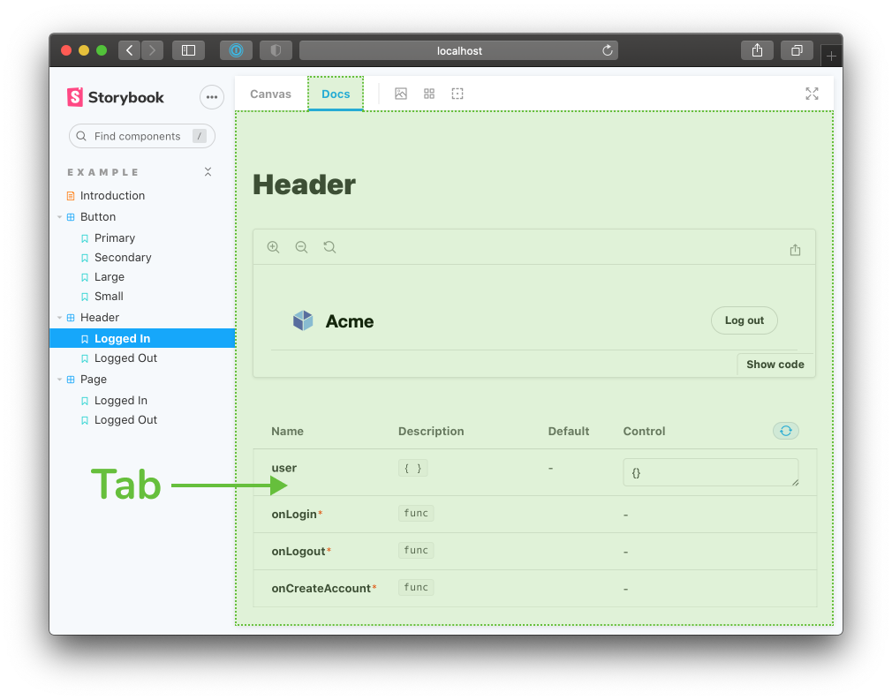Viewport: 892px width, 700px height.
Task: Select the Small button story
Action: click(109, 297)
